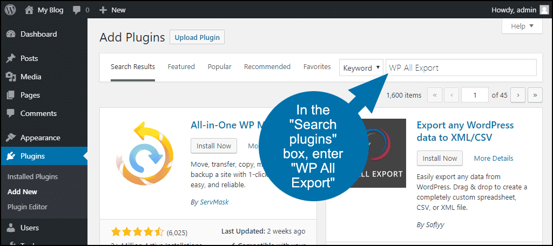Switch to the Featured tab
The width and height of the screenshot is (553, 246).
(181, 66)
